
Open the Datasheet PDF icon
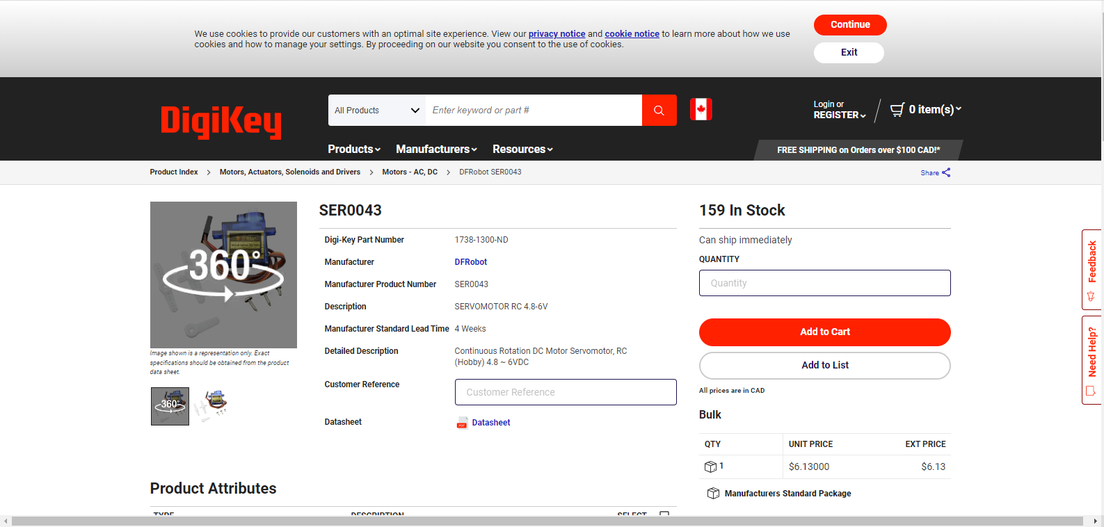[x=462, y=423]
